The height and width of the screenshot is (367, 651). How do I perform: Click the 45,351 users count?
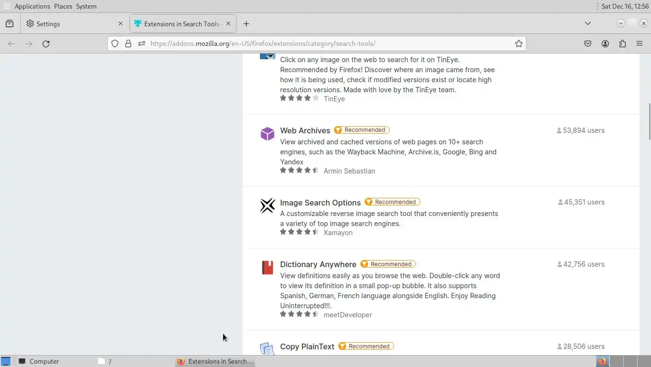581,202
